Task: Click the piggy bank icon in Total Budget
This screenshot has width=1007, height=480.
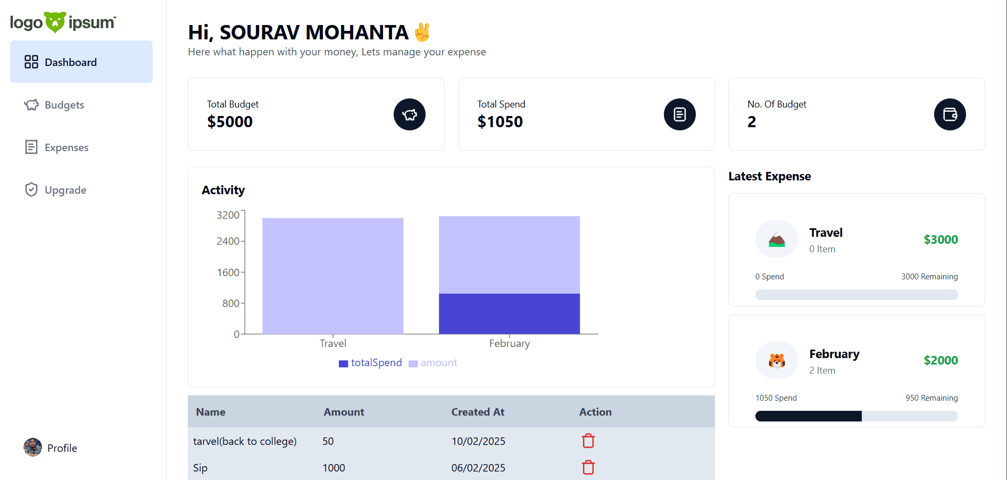Action: 409,114
